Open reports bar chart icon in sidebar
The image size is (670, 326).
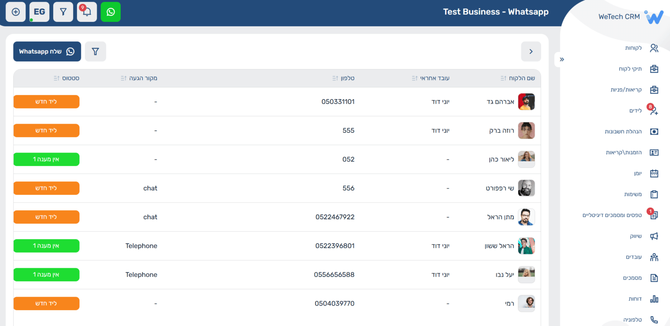pyautogui.click(x=654, y=299)
